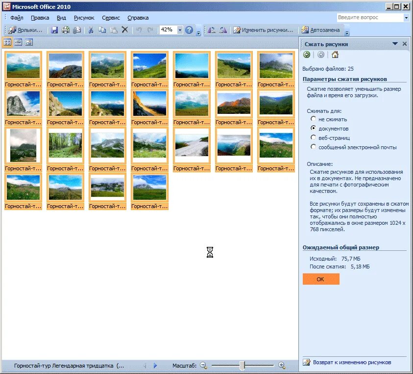Select the snow patch slope thumbnail

(x=192, y=145)
